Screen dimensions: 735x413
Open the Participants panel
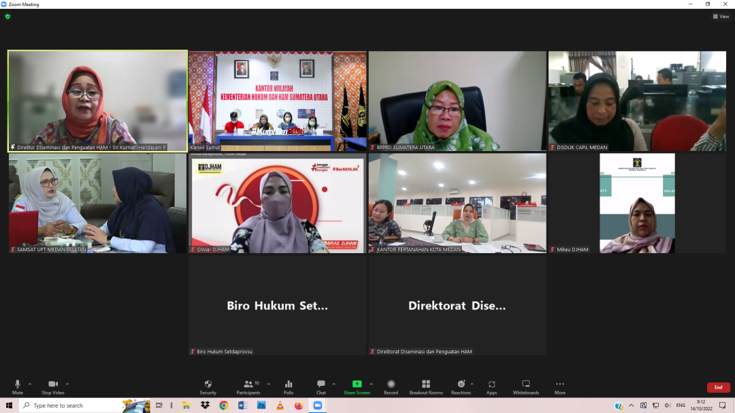tap(248, 386)
